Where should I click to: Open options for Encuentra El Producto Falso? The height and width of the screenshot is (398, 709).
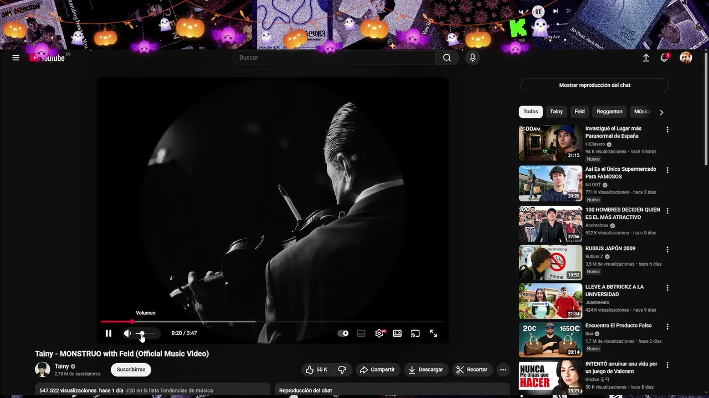667,326
